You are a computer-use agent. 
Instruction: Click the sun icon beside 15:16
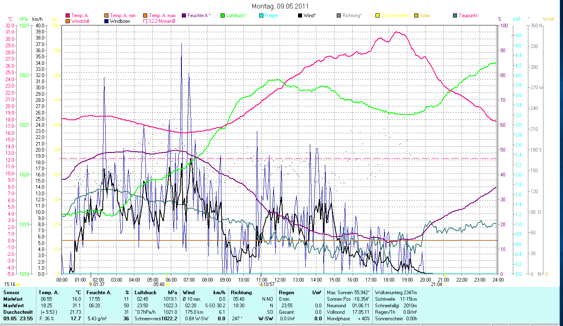click(18, 284)
